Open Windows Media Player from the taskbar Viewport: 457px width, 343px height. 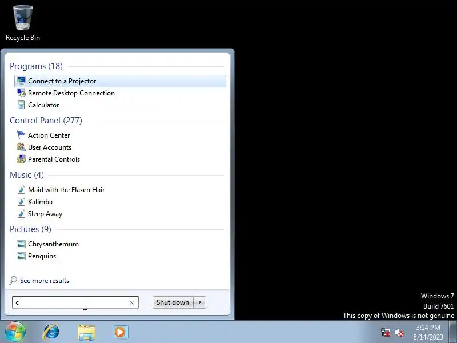[121, 332]
